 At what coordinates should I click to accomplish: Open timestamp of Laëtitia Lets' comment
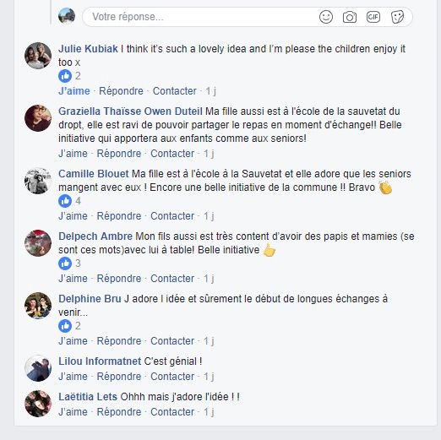tap(209, 412)
